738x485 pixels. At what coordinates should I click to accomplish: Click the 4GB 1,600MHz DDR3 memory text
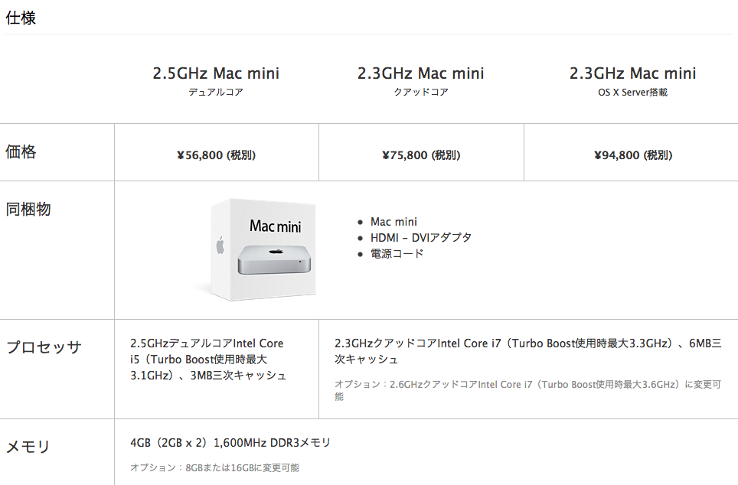click(230, 443)
